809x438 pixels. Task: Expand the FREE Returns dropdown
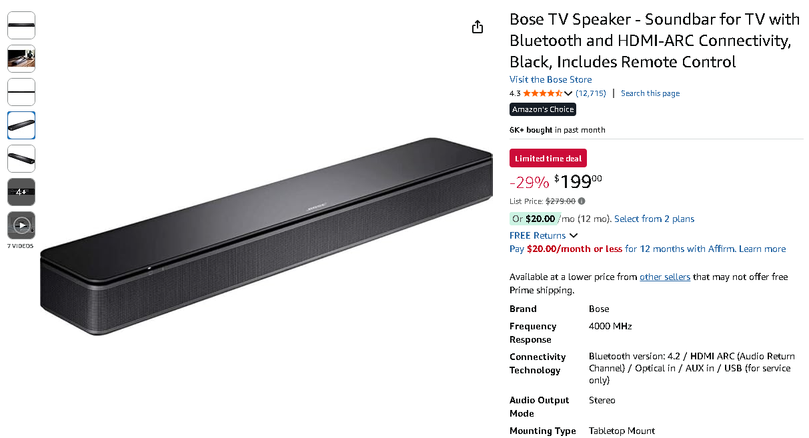(574, 235)
